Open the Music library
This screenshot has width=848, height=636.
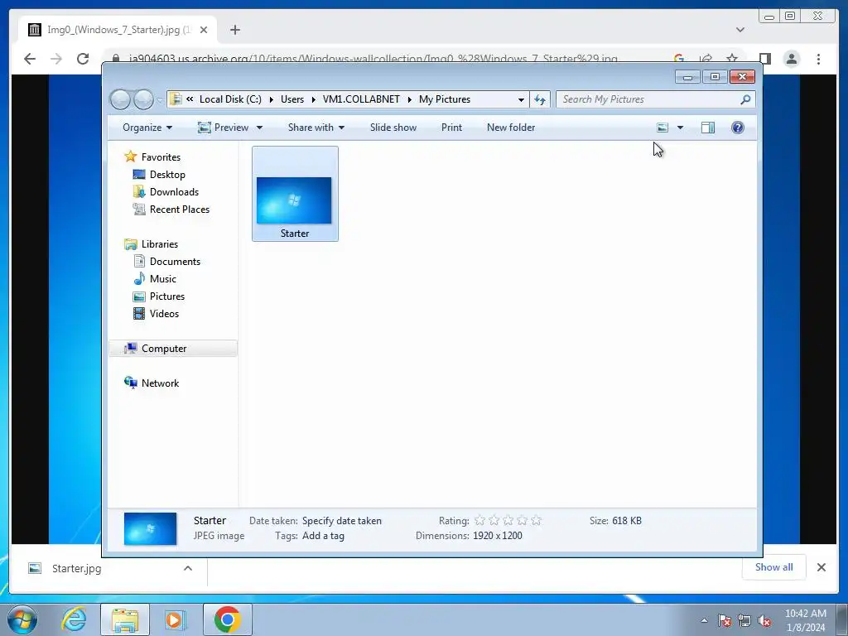pos(163,278)
